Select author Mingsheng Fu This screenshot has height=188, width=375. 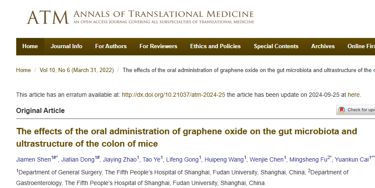point(308,159)
